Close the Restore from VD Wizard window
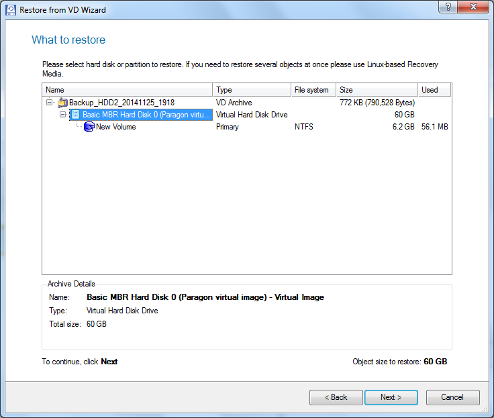 click(x=473, y=7)
